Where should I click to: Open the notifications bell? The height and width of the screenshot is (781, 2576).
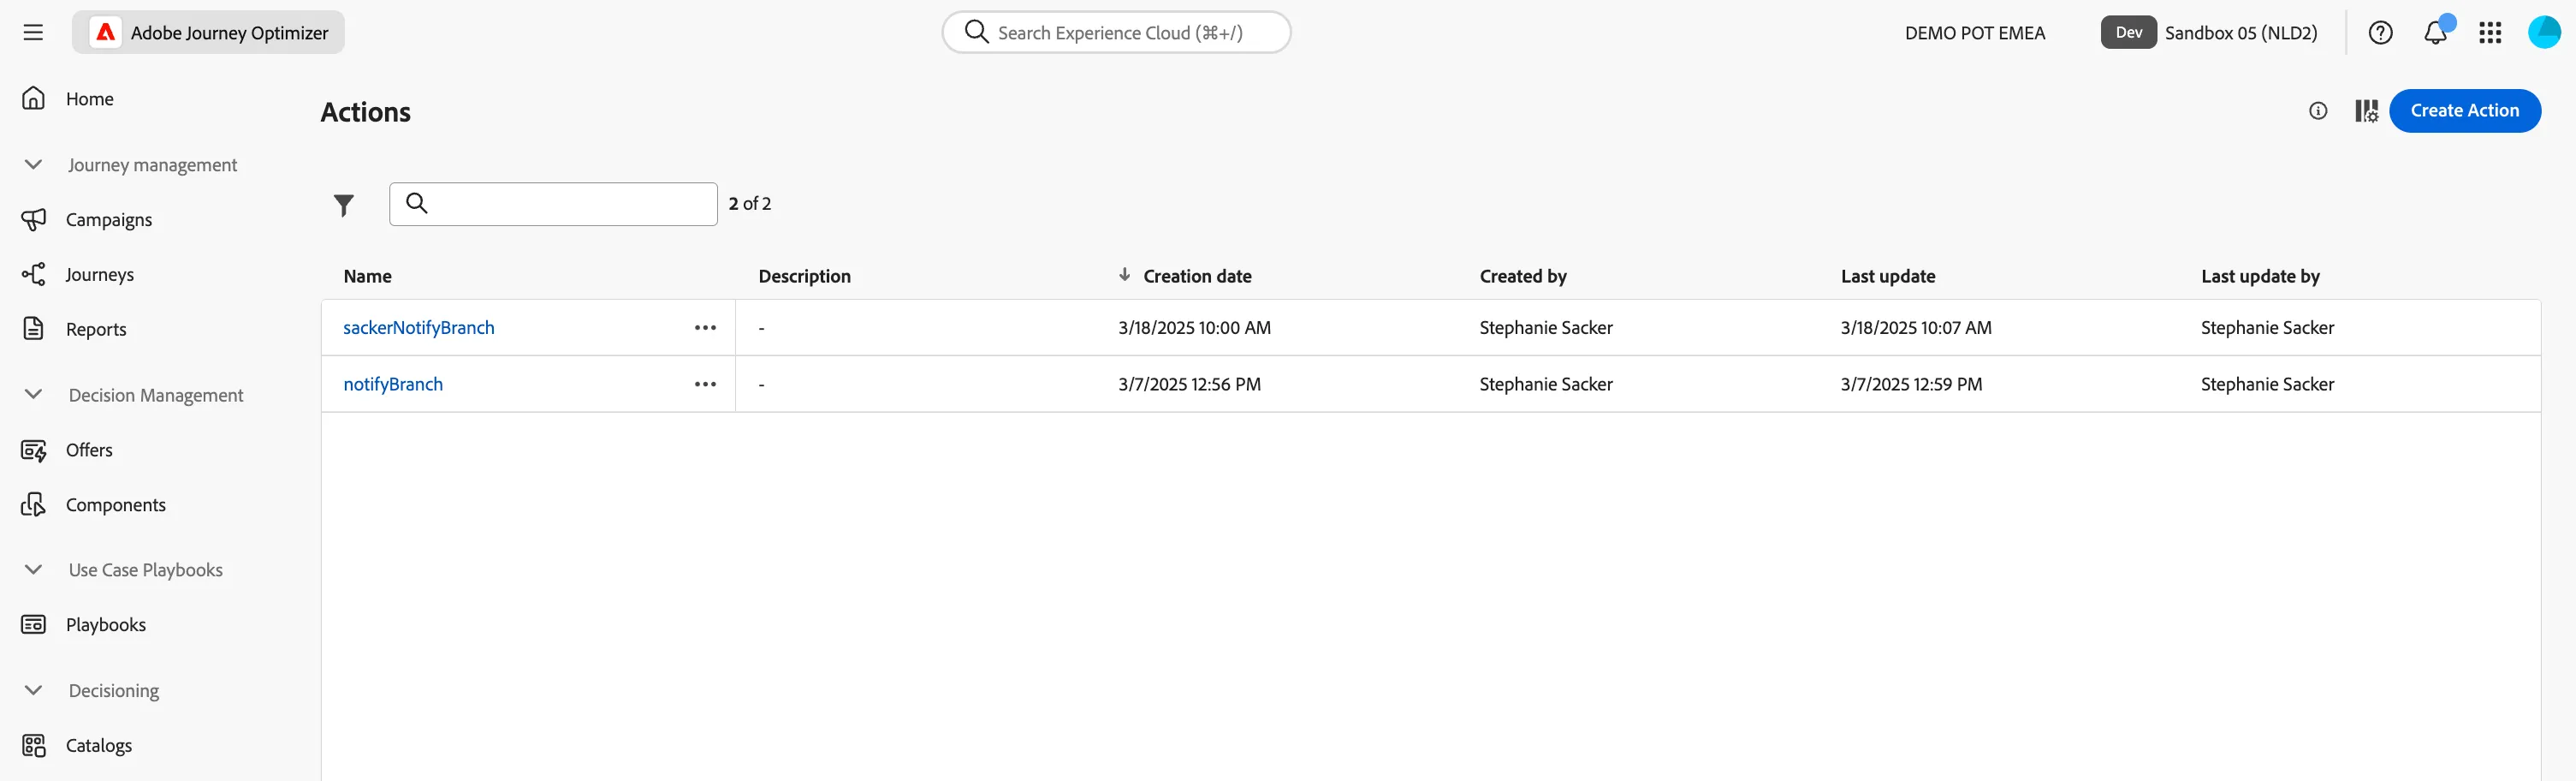2436,32
